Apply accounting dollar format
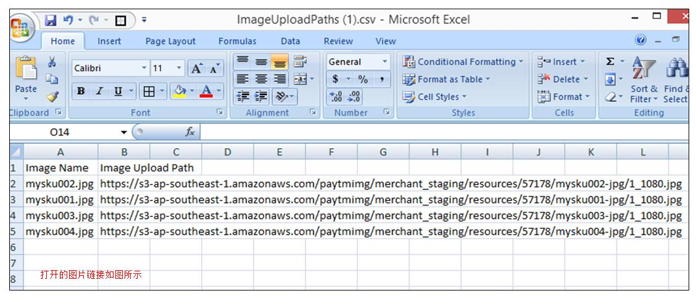The height and width of the screenshot is (301, 696). [x=336, y=79]
